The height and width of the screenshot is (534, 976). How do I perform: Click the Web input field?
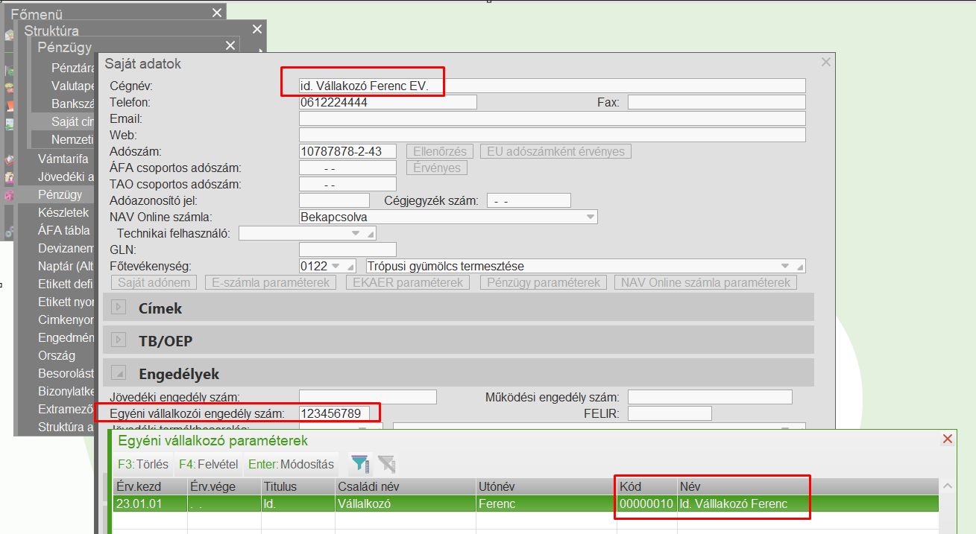[552, 135]
